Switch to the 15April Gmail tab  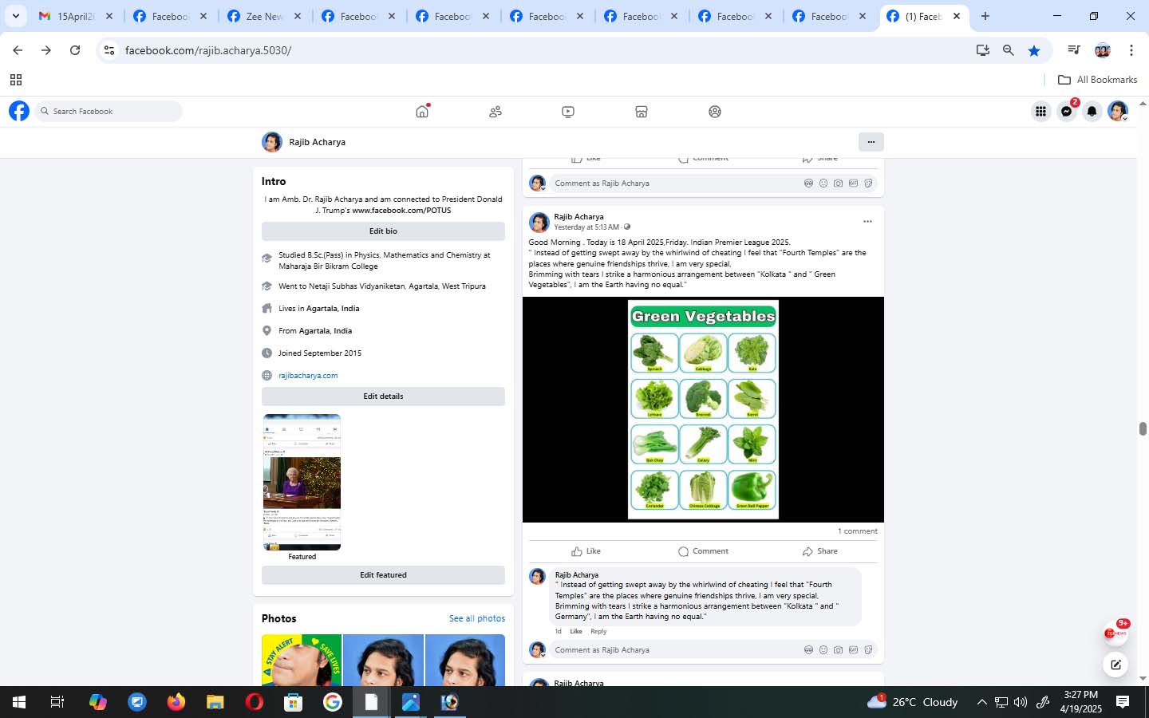pos(76,16)
